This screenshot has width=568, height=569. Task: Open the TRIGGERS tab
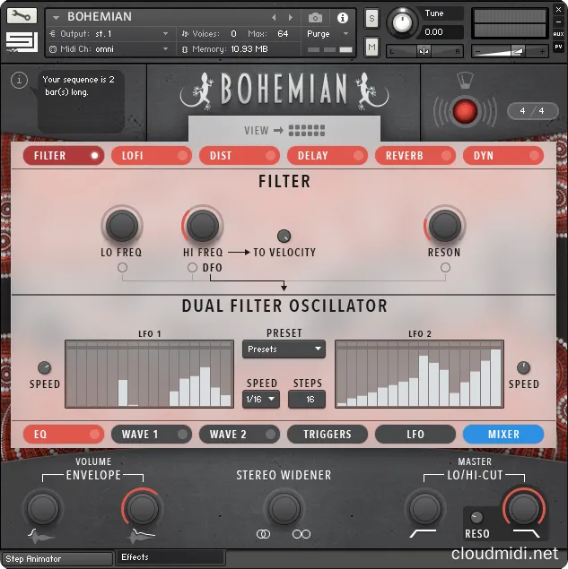[327, 435]
